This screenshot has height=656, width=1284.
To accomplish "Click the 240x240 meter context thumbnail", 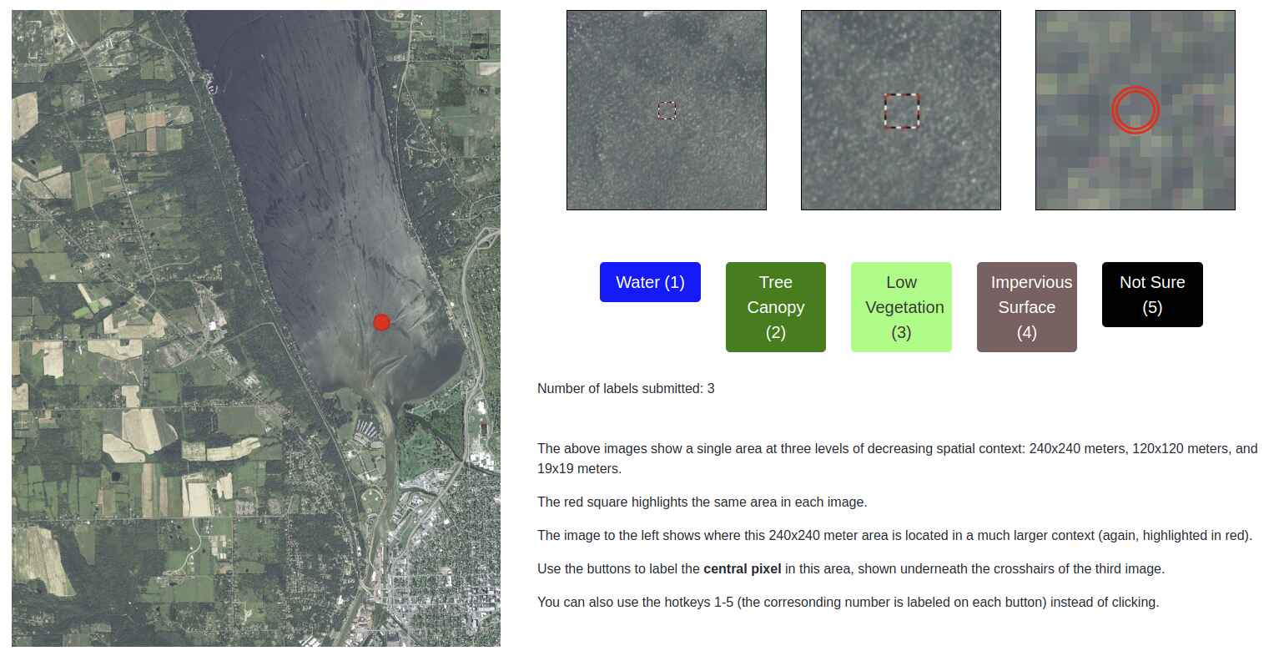I will click(667, 110).
